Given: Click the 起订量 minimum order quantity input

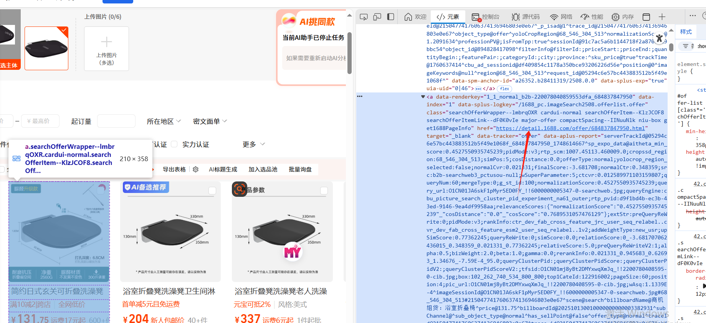Looking at the screenshot, I should pos(116,121).
